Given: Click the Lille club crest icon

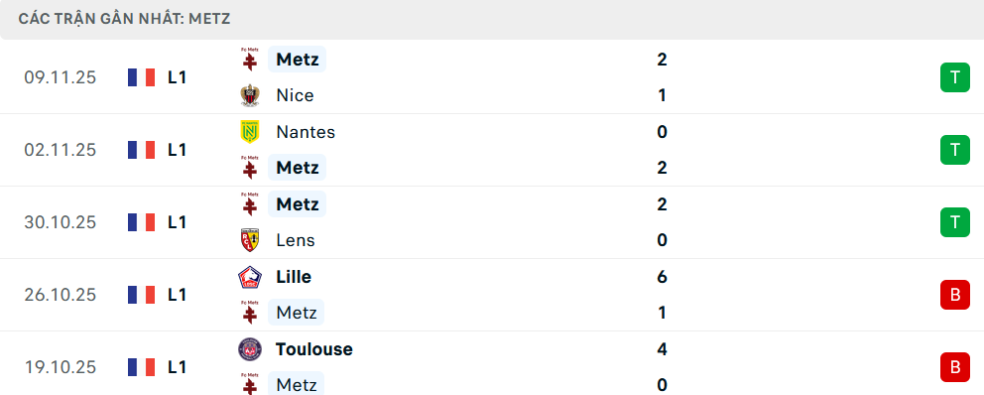Looking at the screenshot, I should tap(250, 277).
